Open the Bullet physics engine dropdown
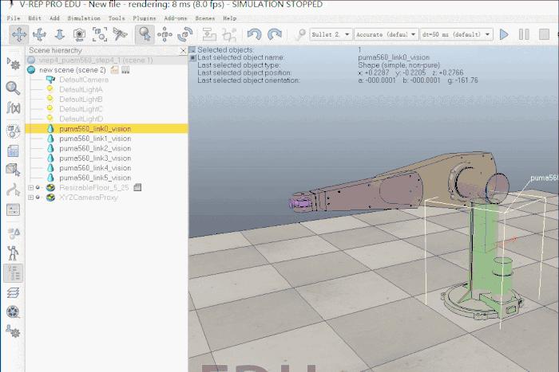559x372 pixels. point(330,34)
